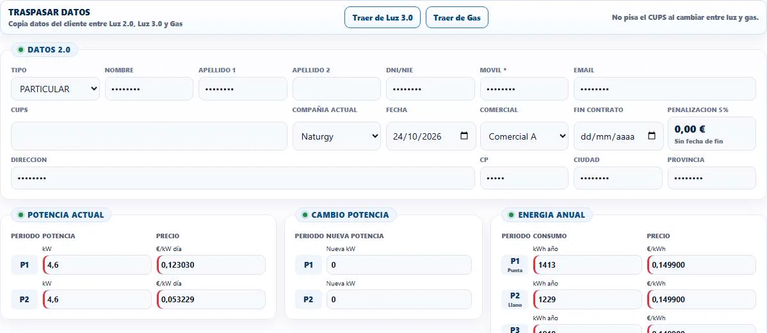
Task: Select the CIUDAD input field
Action: click(x=618, y=178)
